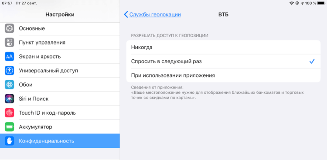Go back to Службы геолокации
The width and height of the screenshot is (327, 160).
tap(155, 14)
